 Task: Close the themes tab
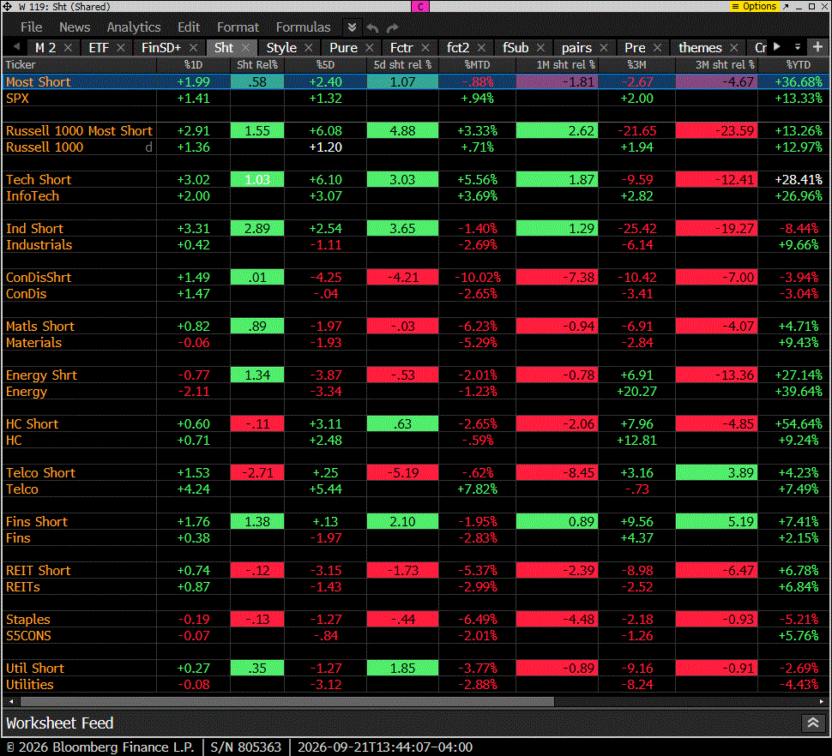734,48
